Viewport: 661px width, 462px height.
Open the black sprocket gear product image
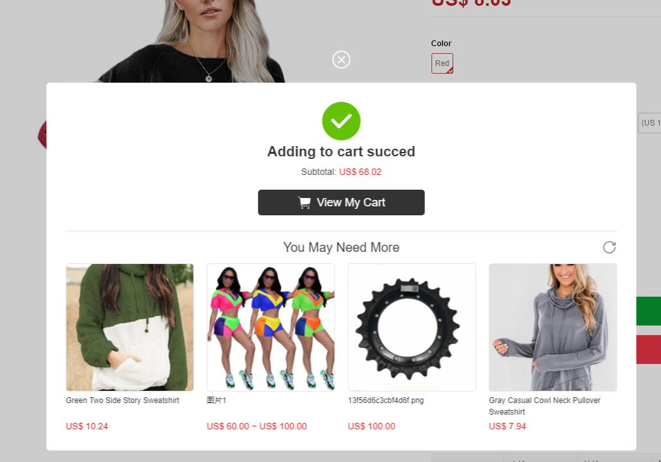412,327
